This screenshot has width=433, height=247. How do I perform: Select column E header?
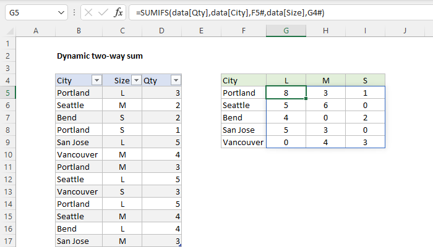coord(201,31)
